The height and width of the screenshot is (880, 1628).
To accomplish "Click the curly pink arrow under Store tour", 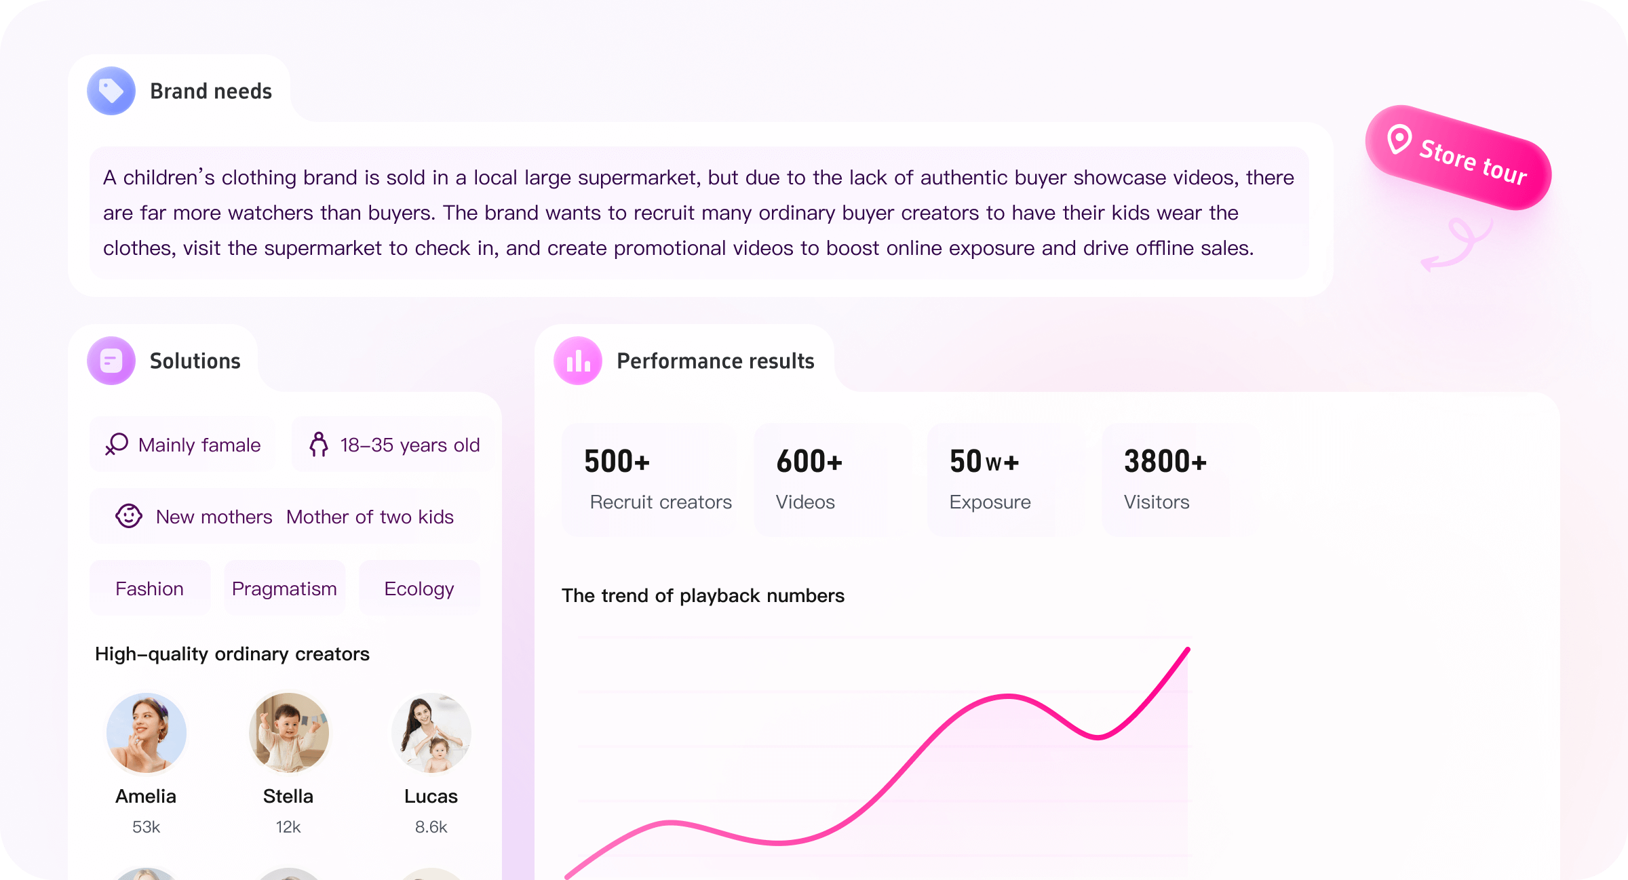I will point(1457,244).
